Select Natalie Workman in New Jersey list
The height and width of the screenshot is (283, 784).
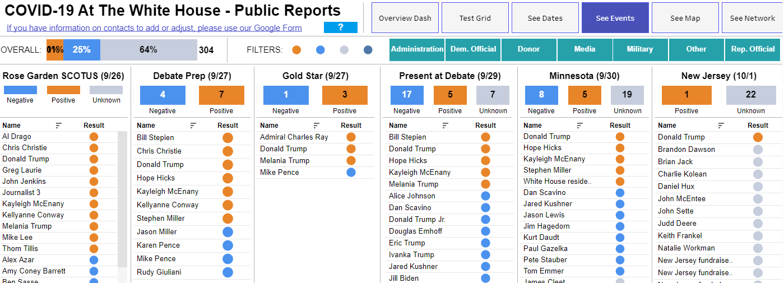click(x=686, y=248)
